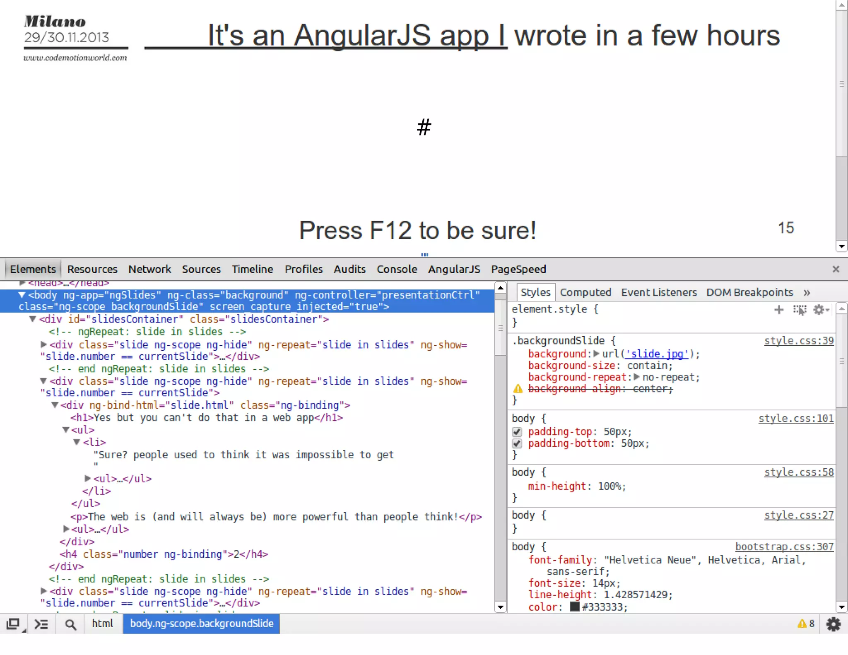848x655 pixels.
Task: Collapse the slidesContainer div node
Action: [x=33, y=319]
